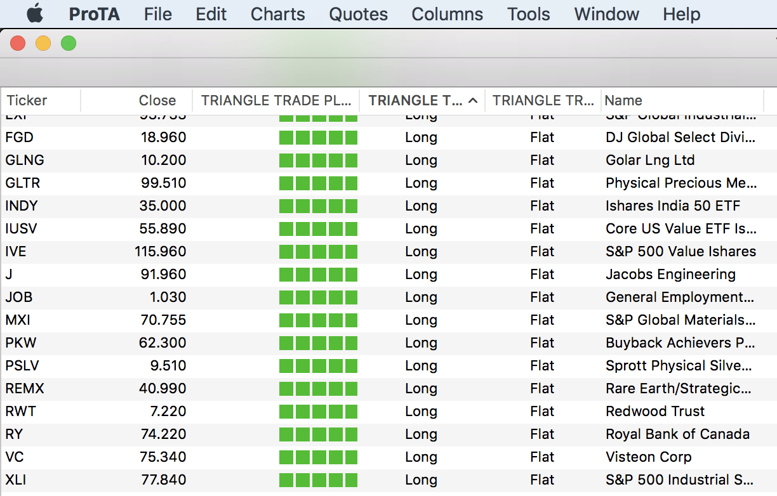Select the REMX ticker
The height and width of the screenshot is (496, 777).
[25, 388]
